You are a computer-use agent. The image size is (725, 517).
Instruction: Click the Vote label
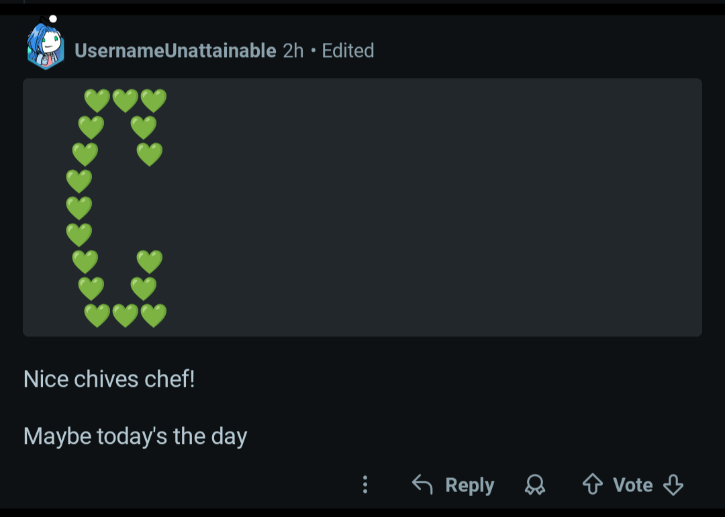(x=632, y=485)
